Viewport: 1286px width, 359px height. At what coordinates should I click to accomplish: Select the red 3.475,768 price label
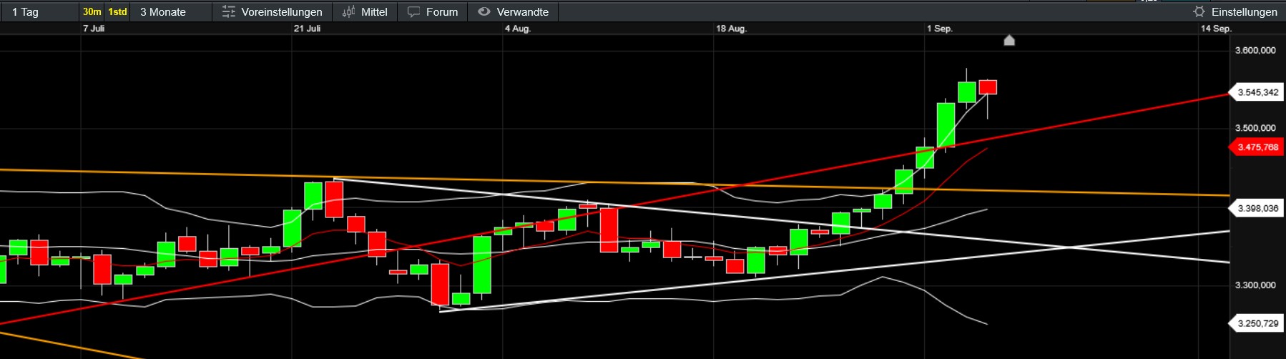1256,147
